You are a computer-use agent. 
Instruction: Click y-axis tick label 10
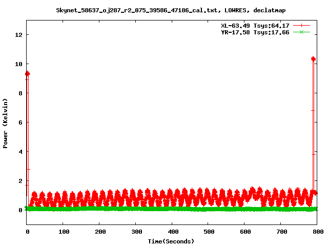(18, 64)
